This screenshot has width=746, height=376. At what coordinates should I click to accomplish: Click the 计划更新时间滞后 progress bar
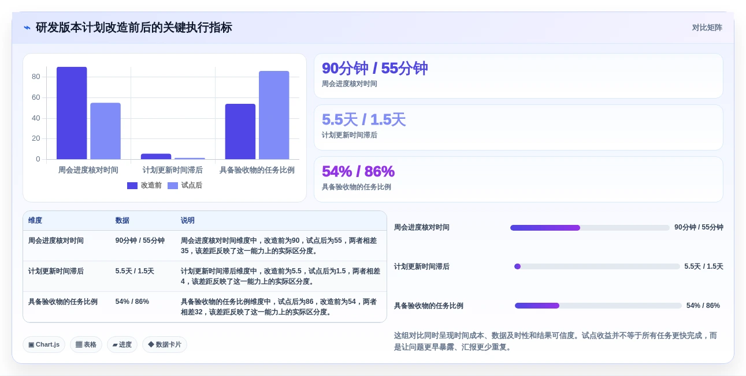coord(597,266)
